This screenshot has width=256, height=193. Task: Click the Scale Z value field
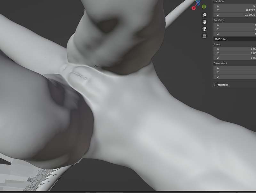coord(235,58)
